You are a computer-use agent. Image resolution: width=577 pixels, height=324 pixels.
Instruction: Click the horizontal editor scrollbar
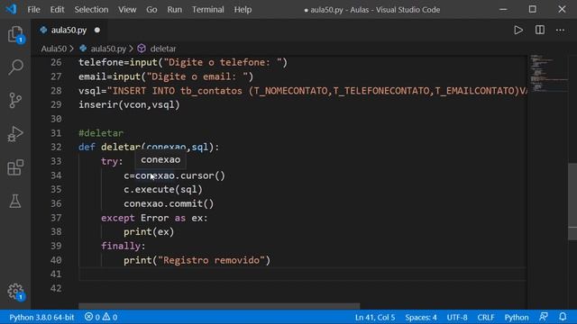click(x=219, y=306)
